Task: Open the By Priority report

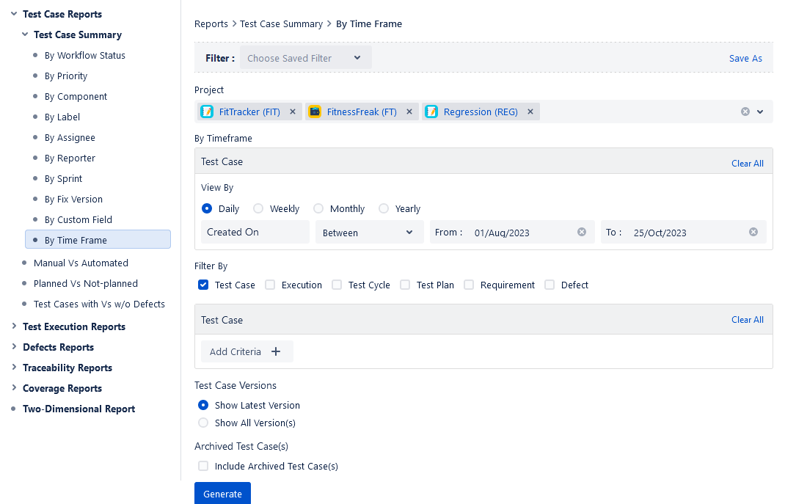Action: (66, 76)
